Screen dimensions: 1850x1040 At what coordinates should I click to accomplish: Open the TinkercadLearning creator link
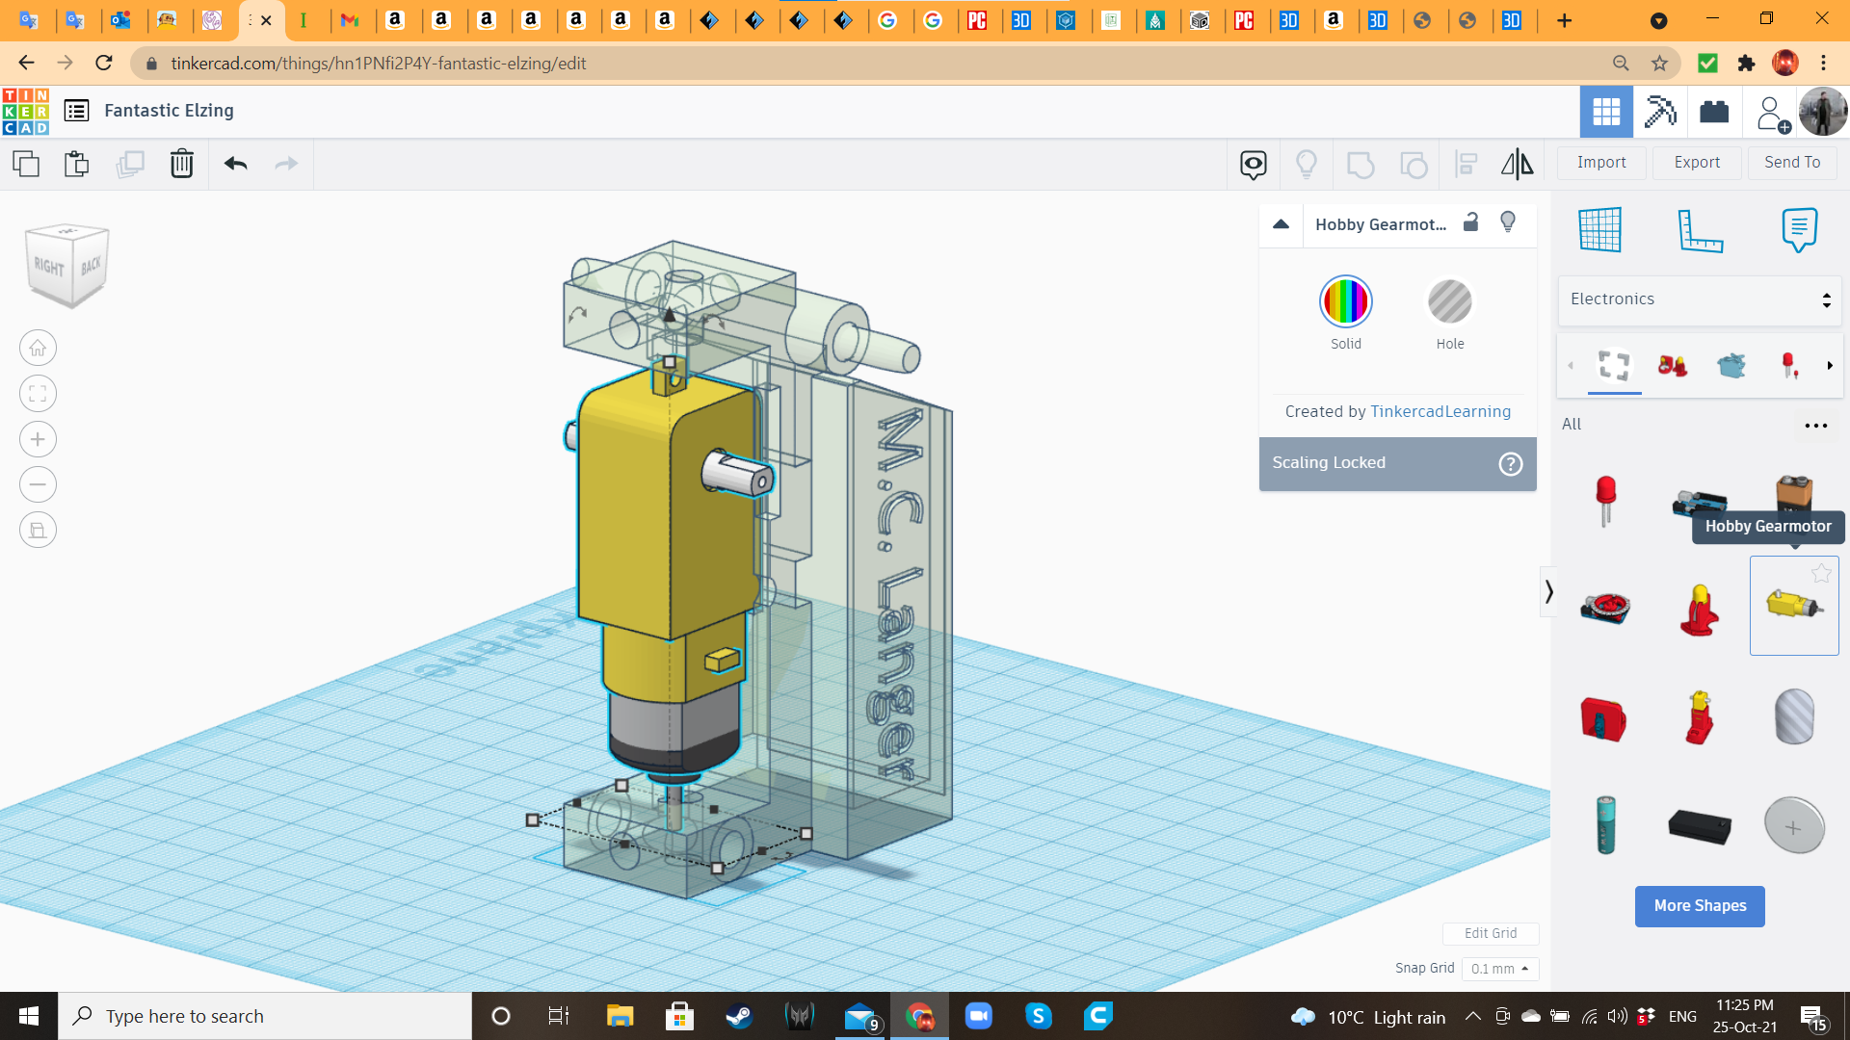pos(1440,411)
